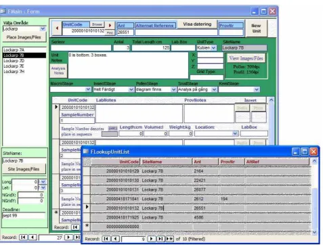Click scroll-down arrow in FLookupUnitList window
Viewport: 323px width, 245px height.
click(x=314, y=232)
